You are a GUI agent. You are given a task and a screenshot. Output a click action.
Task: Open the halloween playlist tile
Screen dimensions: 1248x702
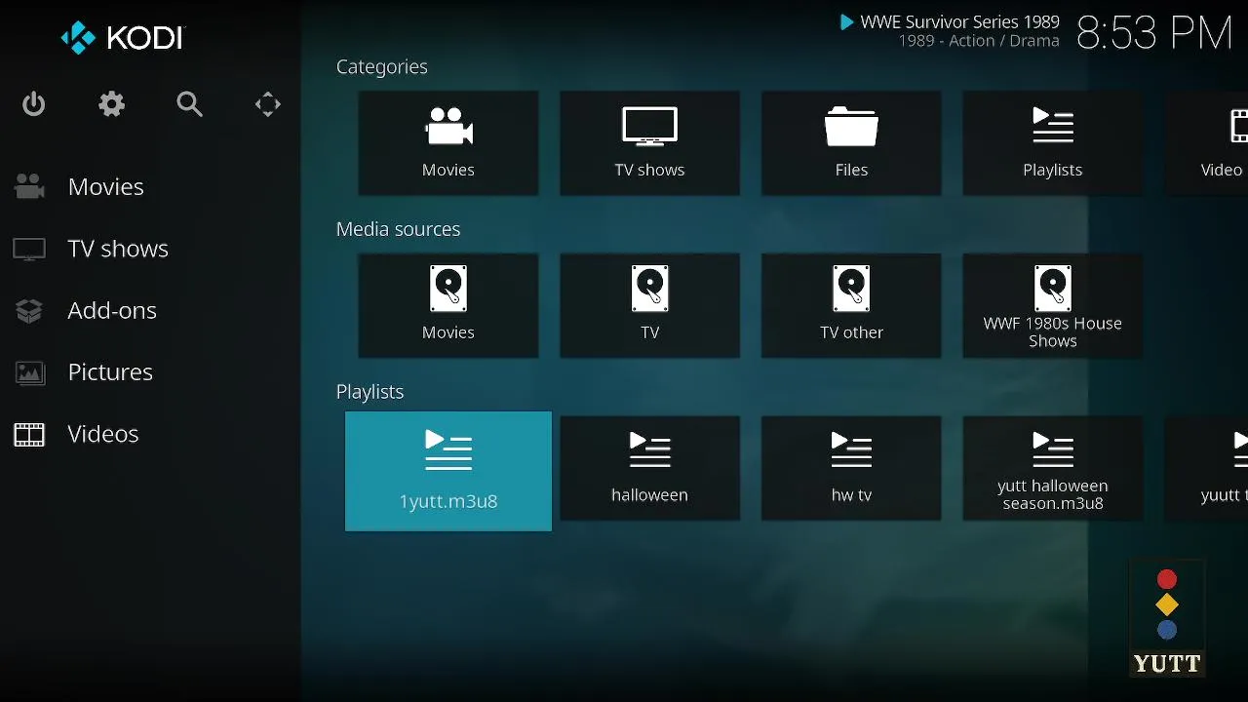tap(650, 469)
